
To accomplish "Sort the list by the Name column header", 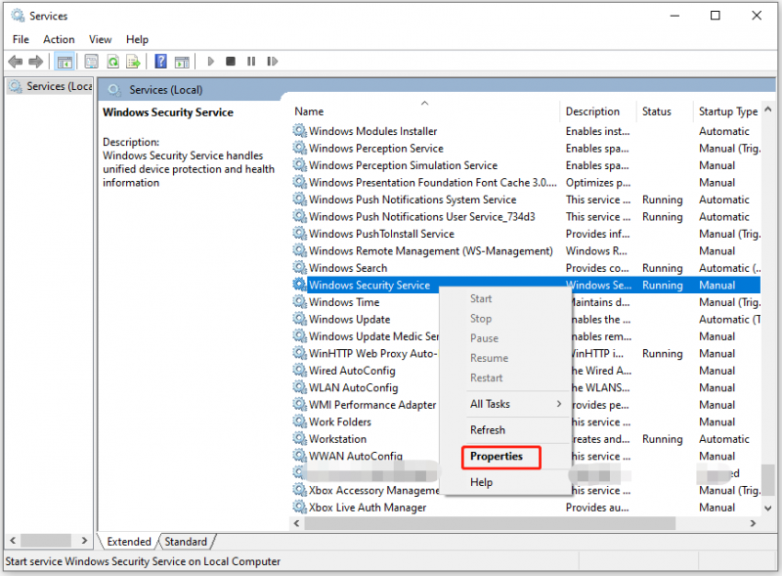I will tap(424, 111).
